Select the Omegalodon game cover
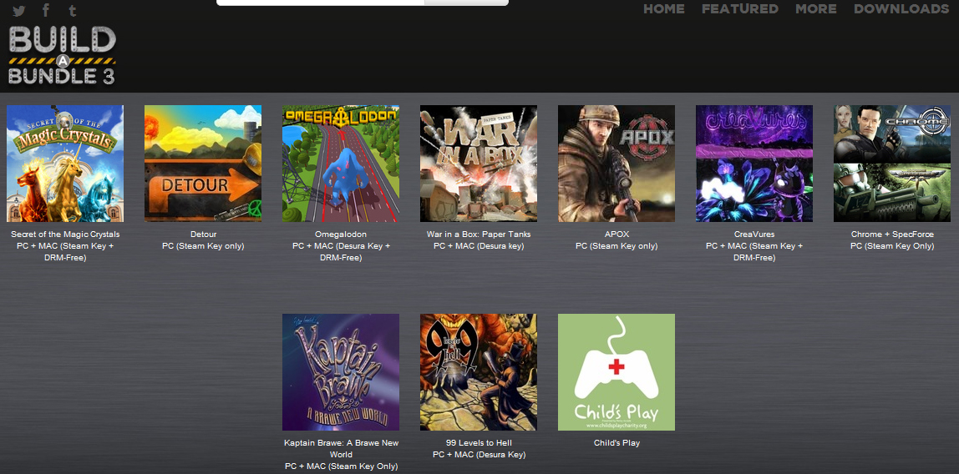The height and width of the screenshot is (474, 959). click(x=341, y=163)
